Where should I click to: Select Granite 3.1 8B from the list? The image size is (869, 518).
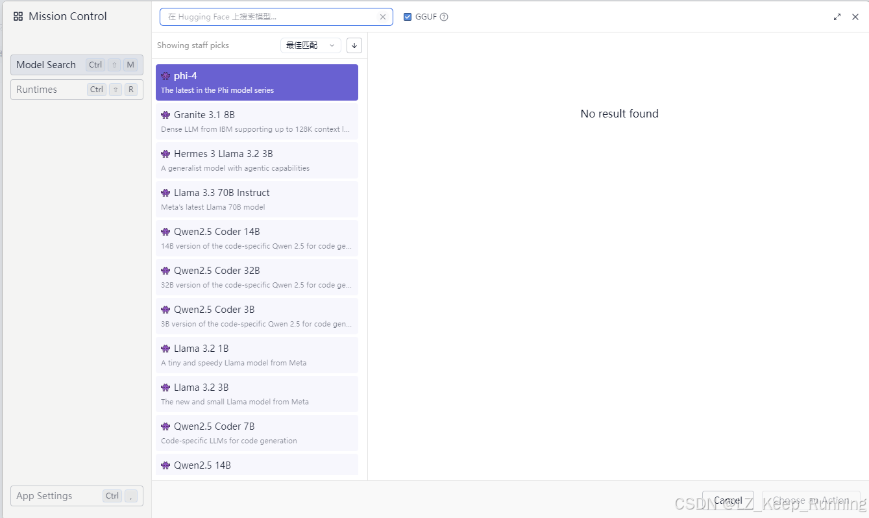[257, 121]
